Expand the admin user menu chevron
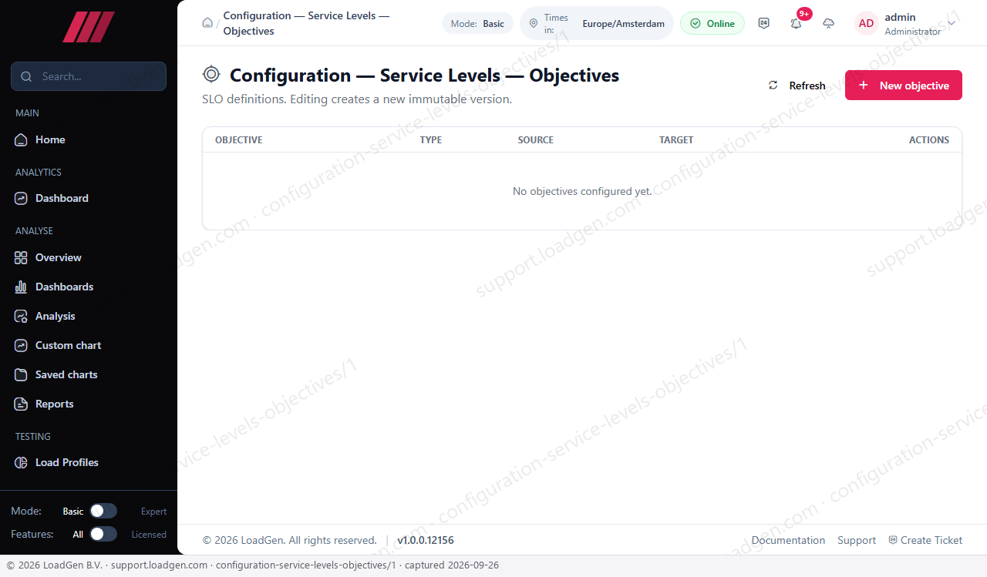Viewport: 987px width, 577px height. (x=952, y=23)
